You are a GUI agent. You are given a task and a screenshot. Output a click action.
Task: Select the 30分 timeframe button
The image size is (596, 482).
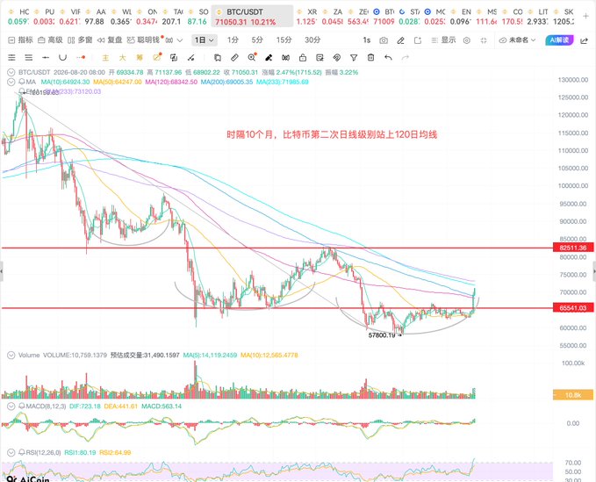point(312,40)
